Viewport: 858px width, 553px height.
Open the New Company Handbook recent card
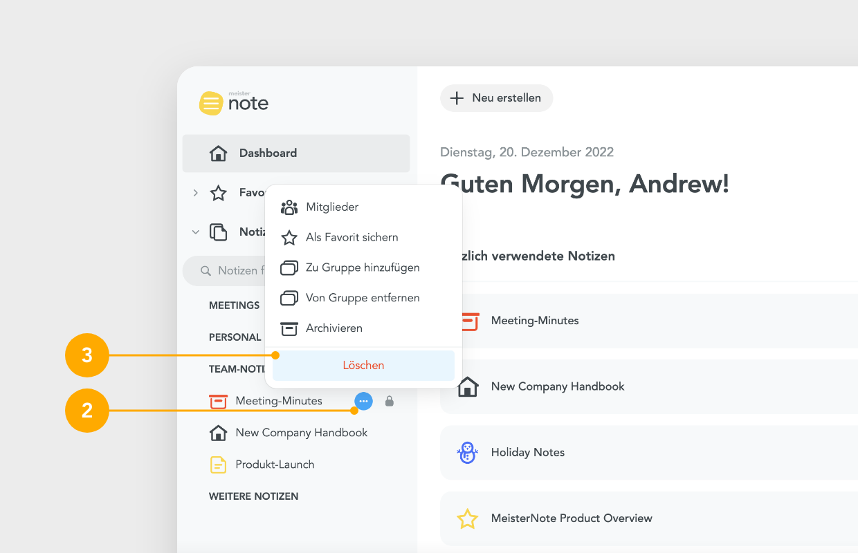pos(649,386)
